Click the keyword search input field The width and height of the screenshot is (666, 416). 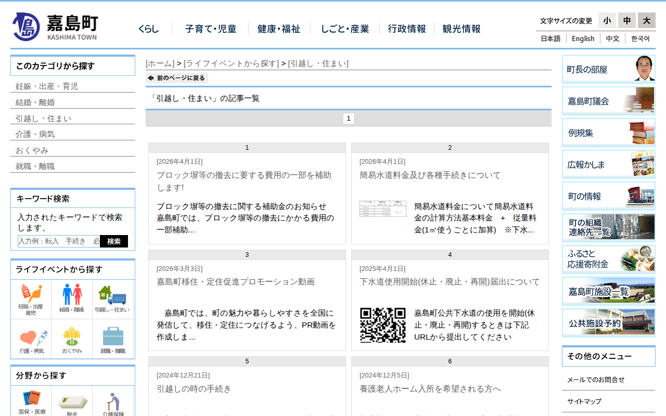59,241
